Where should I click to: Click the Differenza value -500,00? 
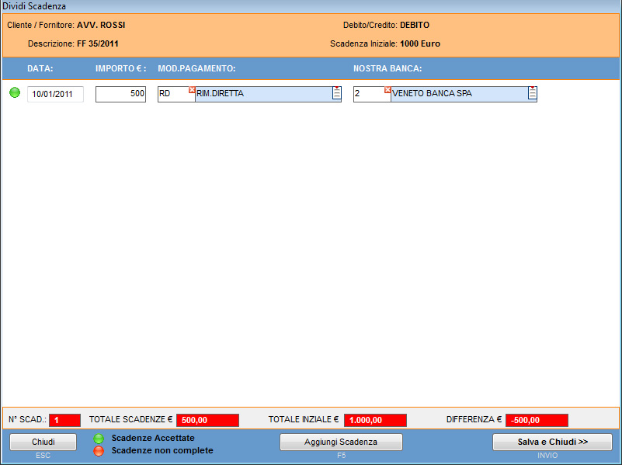(537, 420)
